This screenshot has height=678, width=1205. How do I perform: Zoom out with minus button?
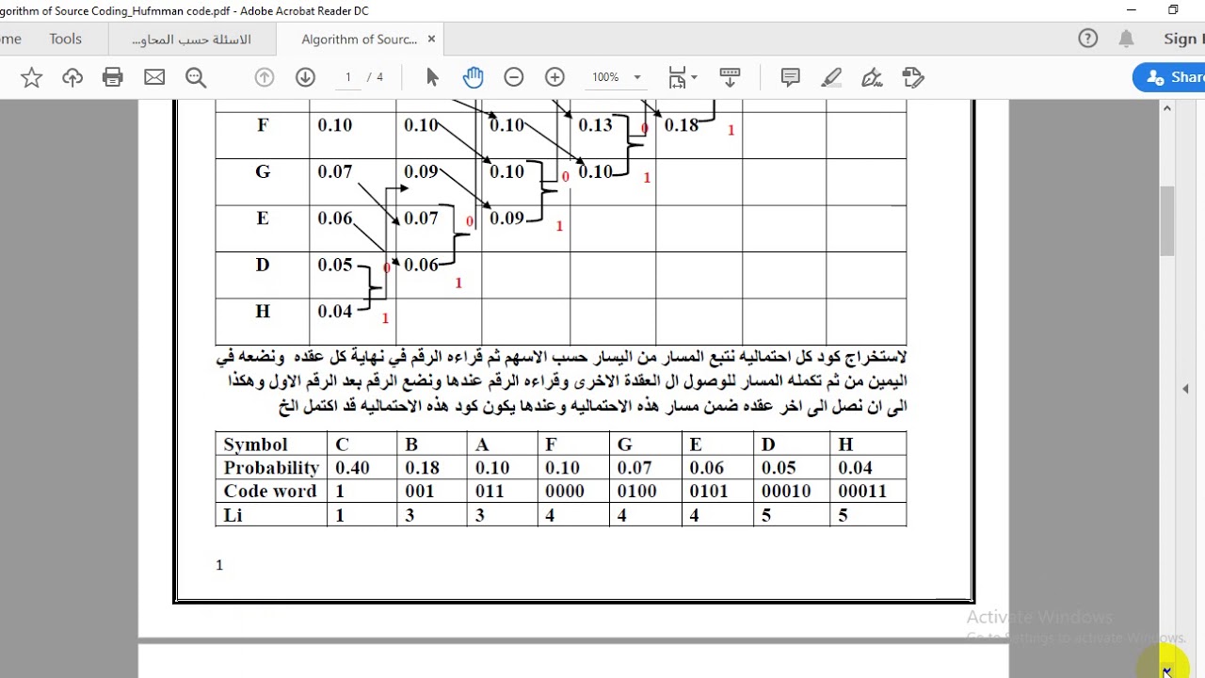click(514, 77)
